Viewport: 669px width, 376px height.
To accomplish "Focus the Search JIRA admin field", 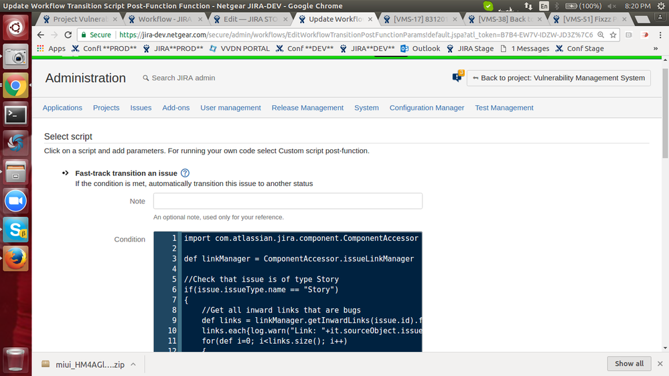I will pyautogui.click(x=183, y=78).
